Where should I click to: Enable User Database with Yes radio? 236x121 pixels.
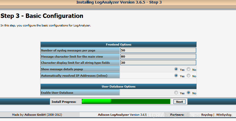176,93
